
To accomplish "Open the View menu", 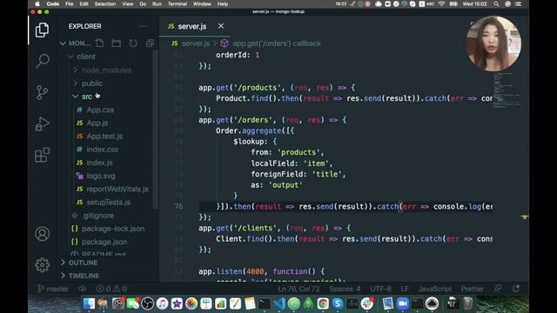I will [128, 3].
